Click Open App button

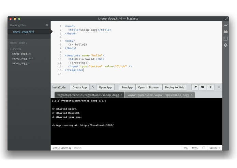(x=105, y=87)
